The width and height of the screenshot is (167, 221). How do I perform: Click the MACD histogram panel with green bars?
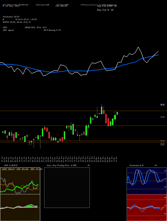click(20, 208)
